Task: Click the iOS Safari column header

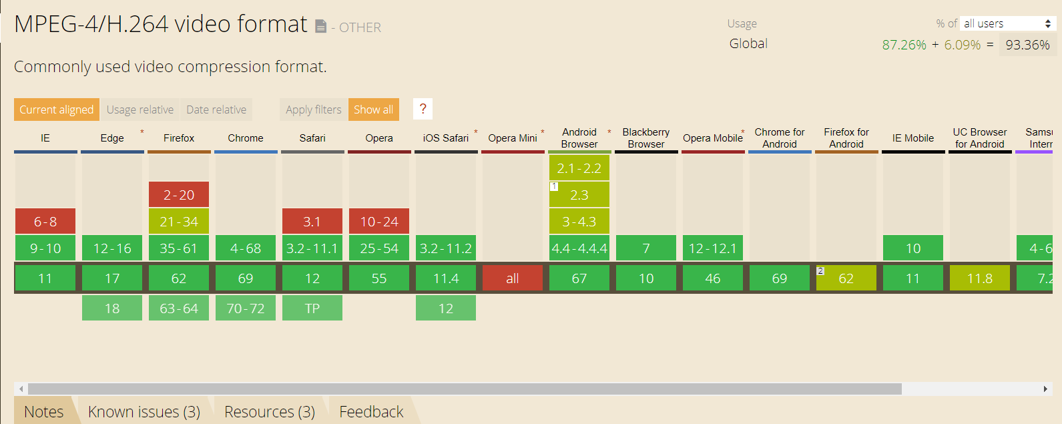Action: tap(446, 138)
